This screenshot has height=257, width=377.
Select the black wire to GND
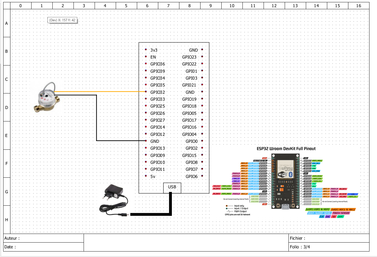96,118
